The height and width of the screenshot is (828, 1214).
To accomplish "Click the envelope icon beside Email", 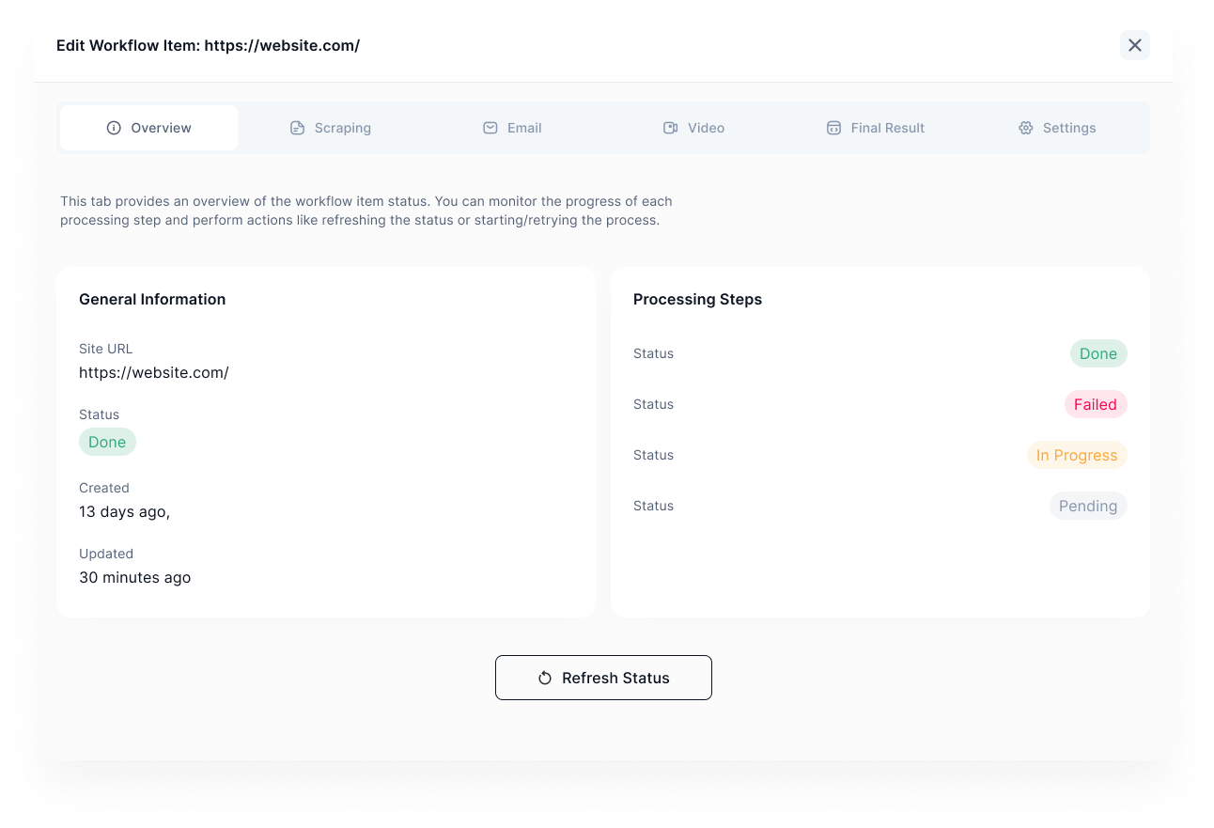I will point(490,128).
